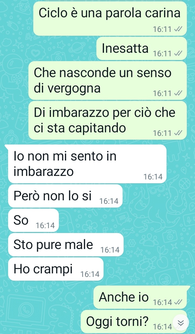Tap the 'Ho crampi' message bubble
The image size is (195, 334).
[x=56, y=269]
